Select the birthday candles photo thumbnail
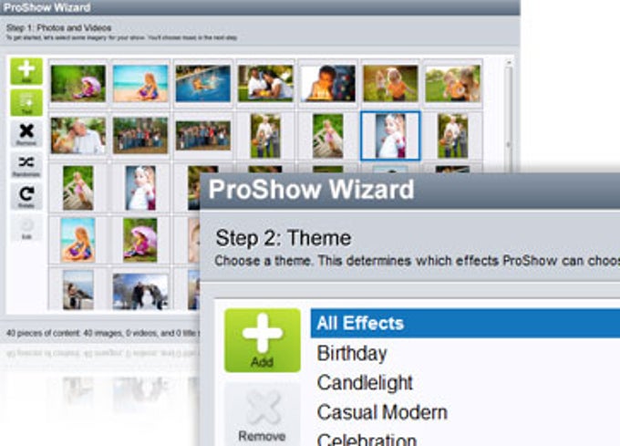The image size is (620, 446). coord(328,83)
